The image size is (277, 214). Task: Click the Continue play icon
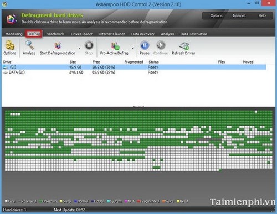tap(161, 45)
